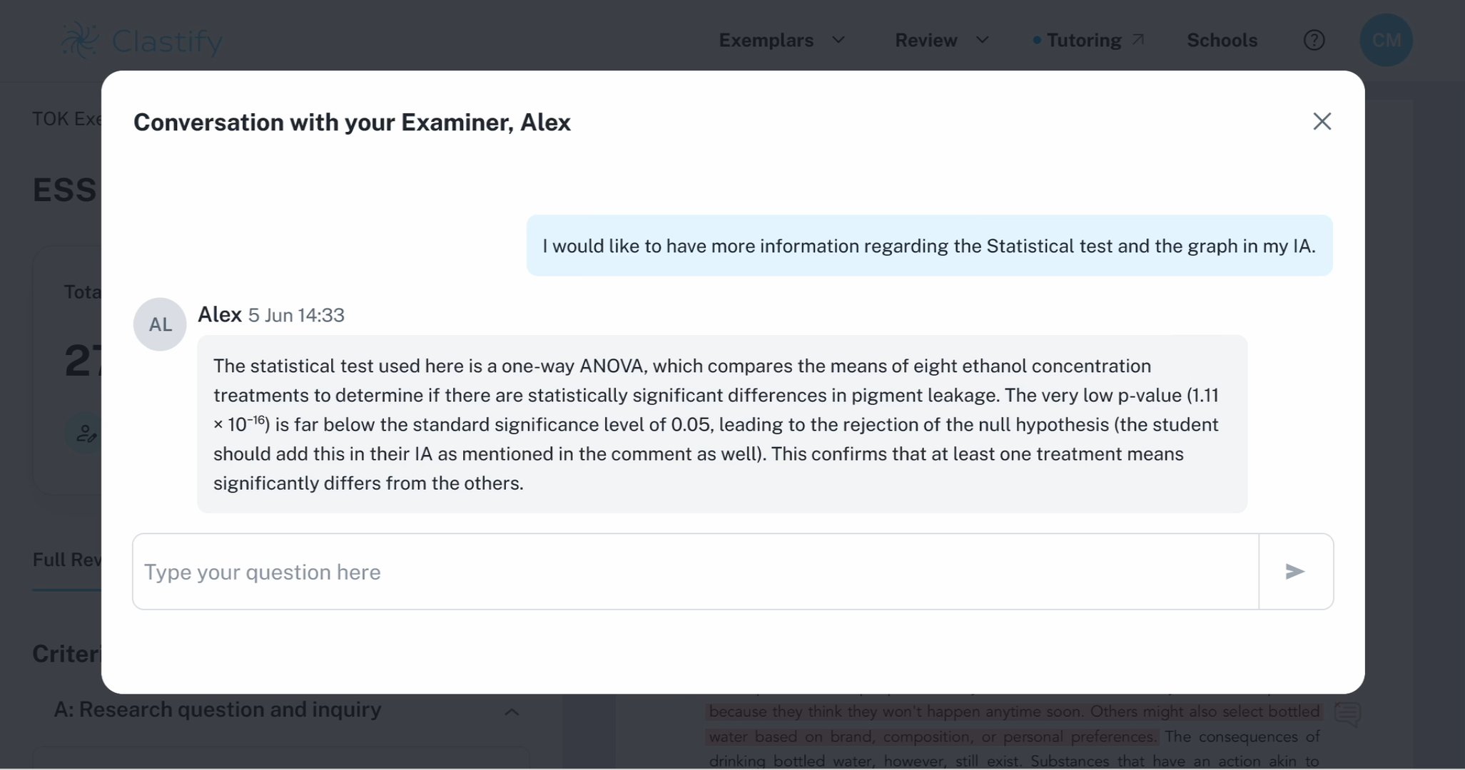The width and height of the screenshot is (1465, 770).
Task: Click the CM profile avatar
Action: tap(1386, 41)
